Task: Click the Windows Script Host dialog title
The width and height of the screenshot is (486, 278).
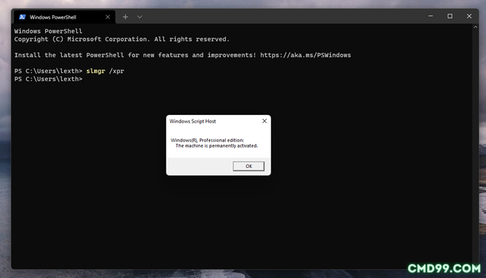Action: pos(192,121)
